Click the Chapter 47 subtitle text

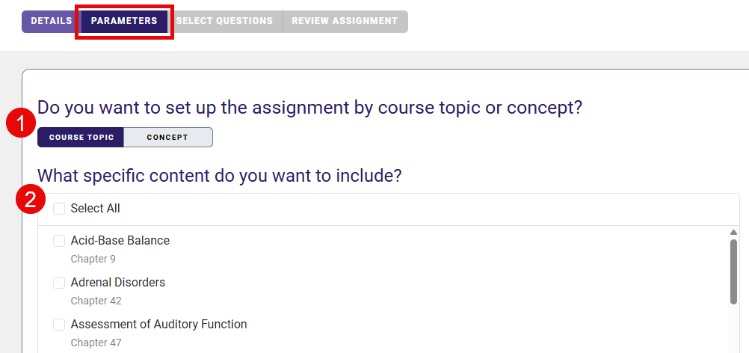click(96, 343)
